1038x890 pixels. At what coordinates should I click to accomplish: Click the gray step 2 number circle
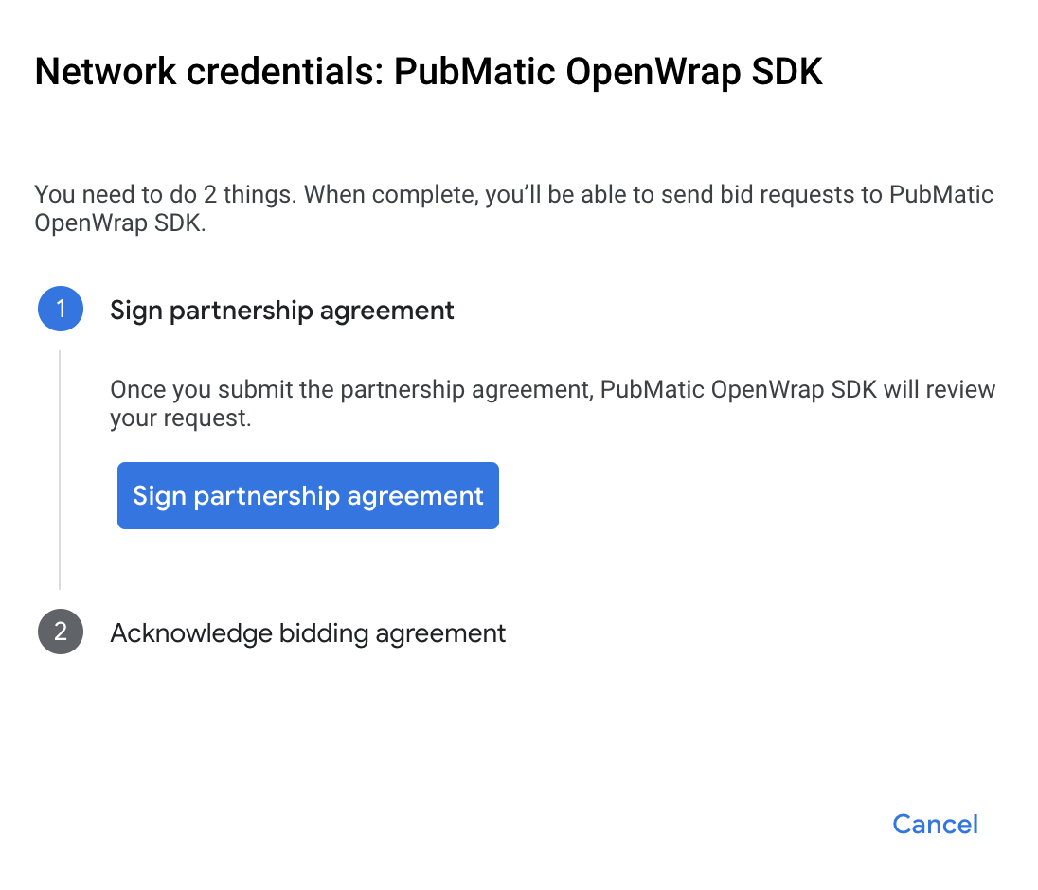61,632
